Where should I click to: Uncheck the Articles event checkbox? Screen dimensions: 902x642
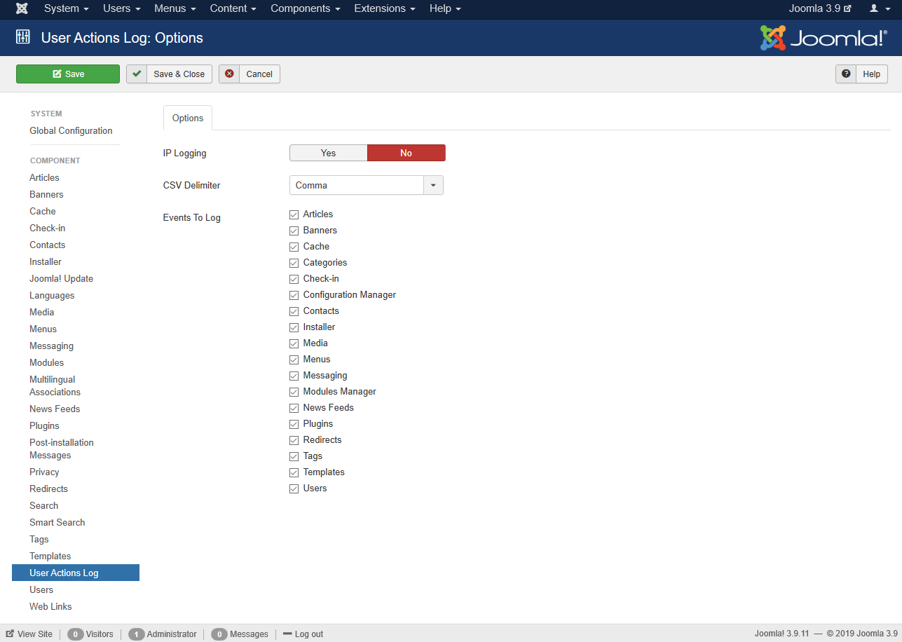[x=294, y=214]
